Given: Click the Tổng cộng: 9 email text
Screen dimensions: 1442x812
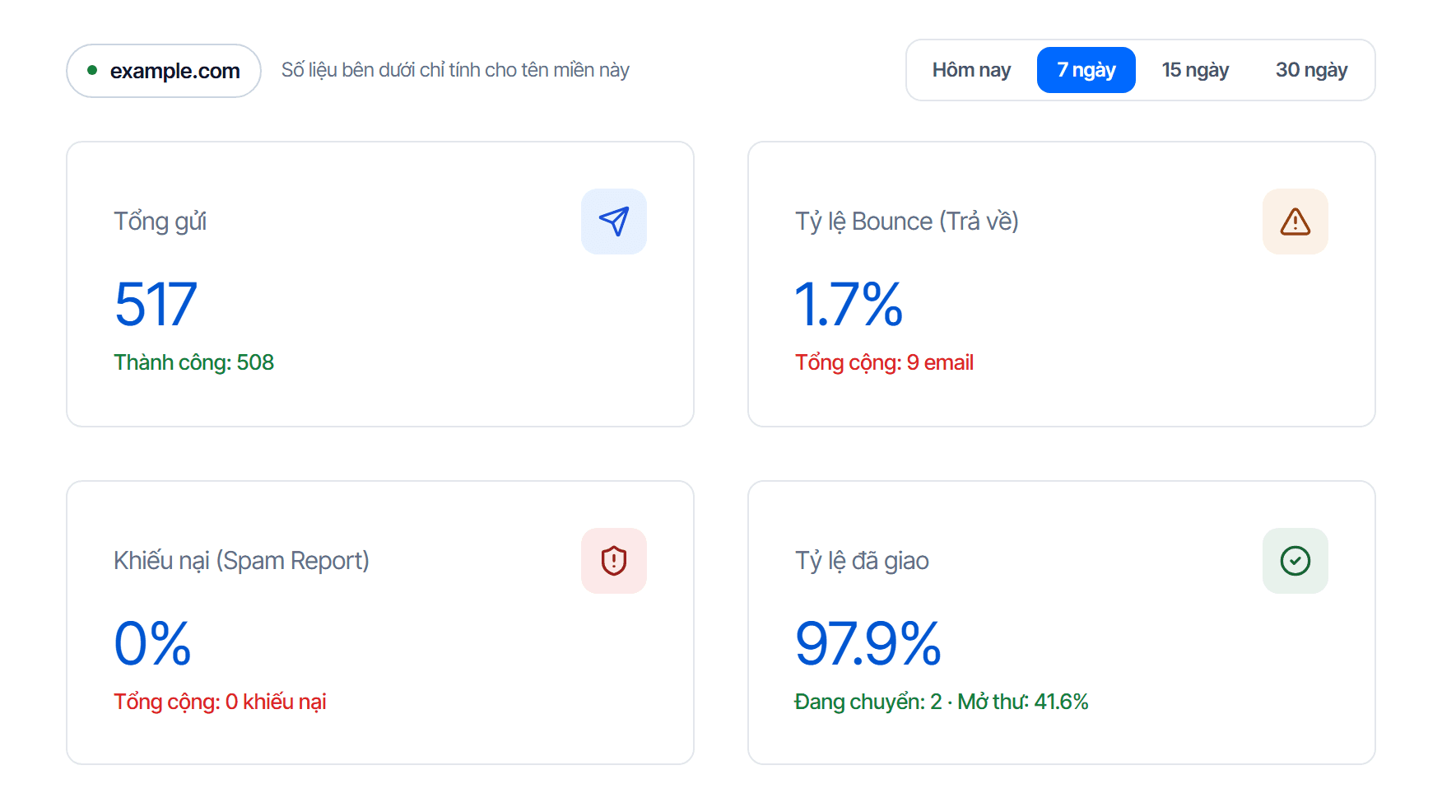Looking at the screenshot, I should 884,362.
